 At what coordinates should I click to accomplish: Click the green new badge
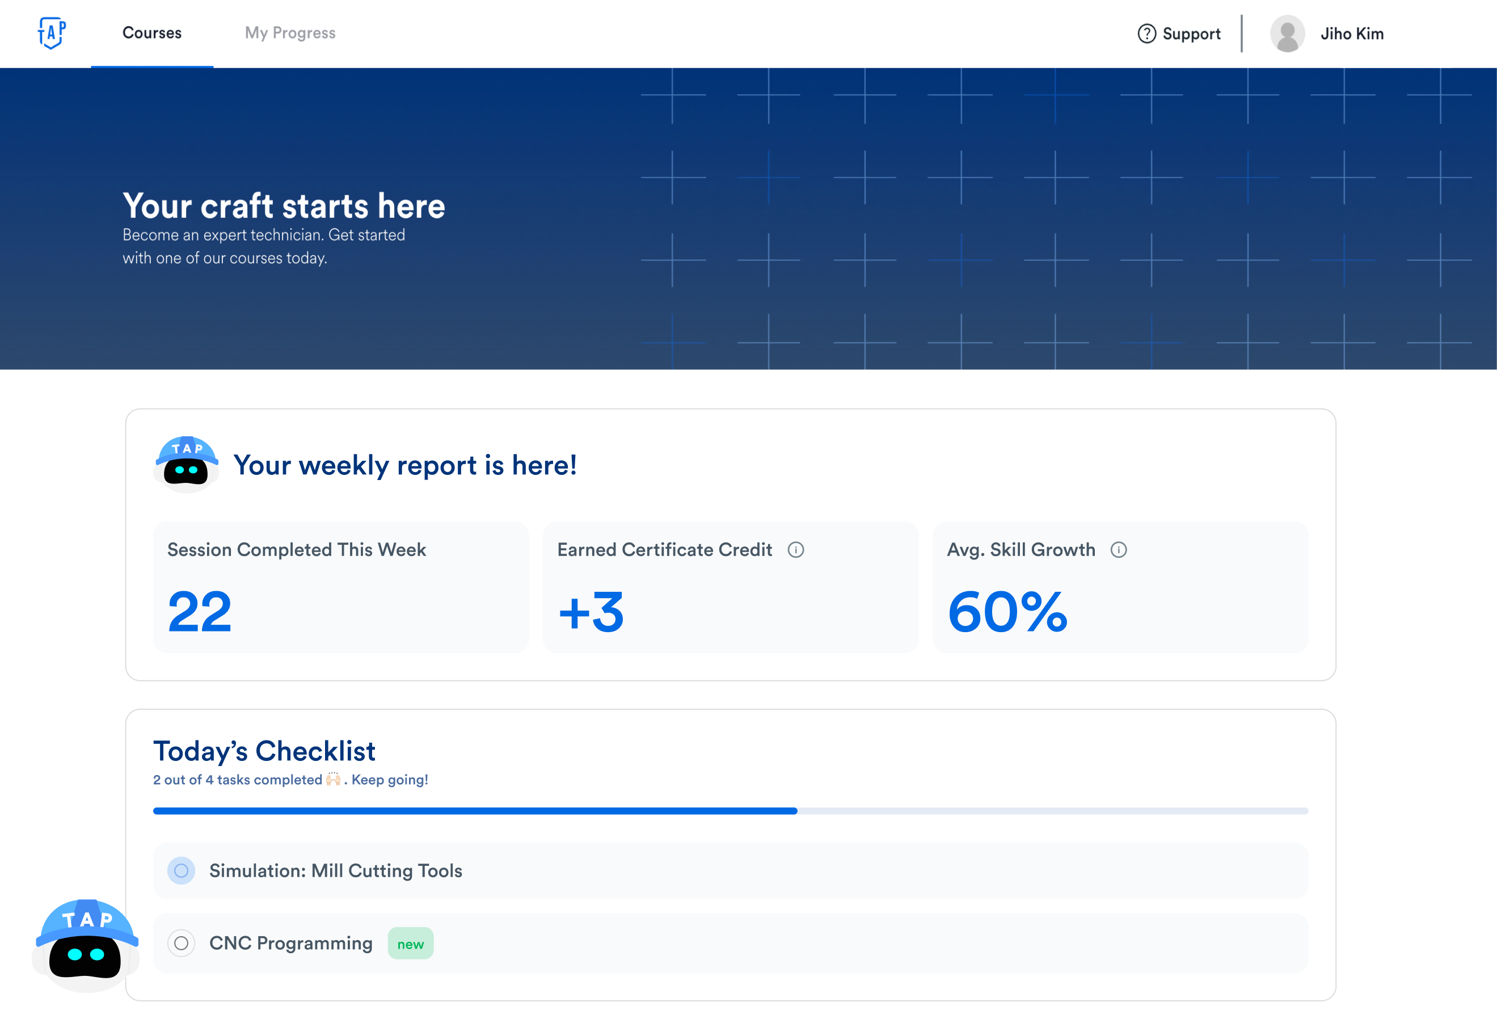pos(410,944)
